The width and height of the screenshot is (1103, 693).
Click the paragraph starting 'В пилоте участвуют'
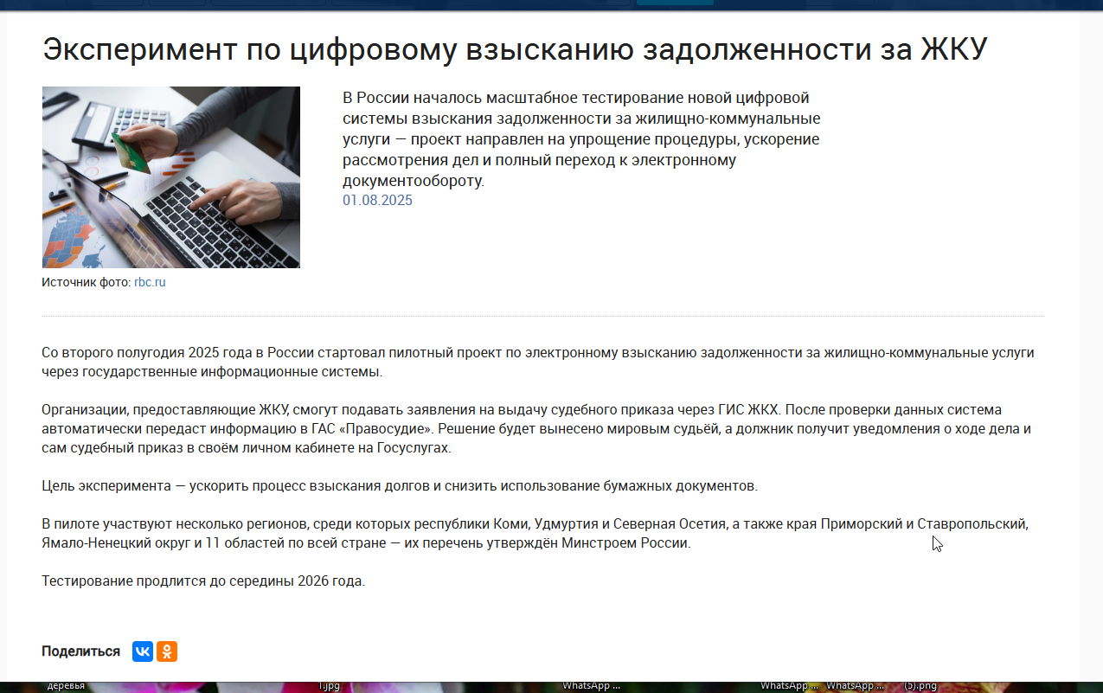(x=535, y=534)
